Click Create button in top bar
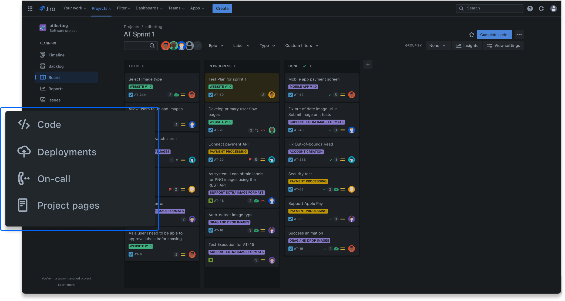The width and height of the screenshot is (565, 301). [x=222, y=8]
